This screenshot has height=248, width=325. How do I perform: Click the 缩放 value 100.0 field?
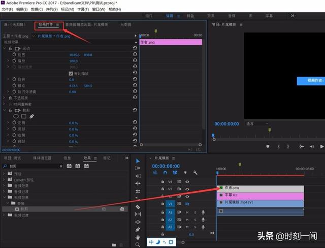(x=73, y=60)
